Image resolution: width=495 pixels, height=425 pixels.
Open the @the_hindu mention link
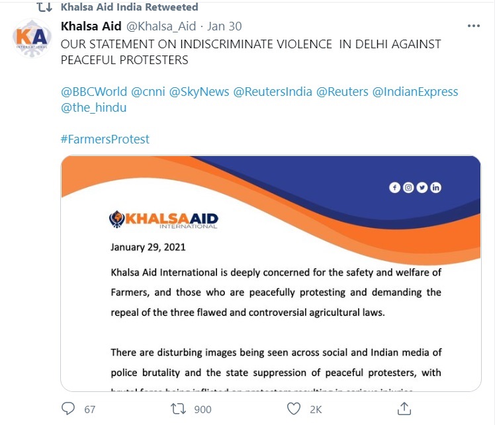(x=93, y=107)
